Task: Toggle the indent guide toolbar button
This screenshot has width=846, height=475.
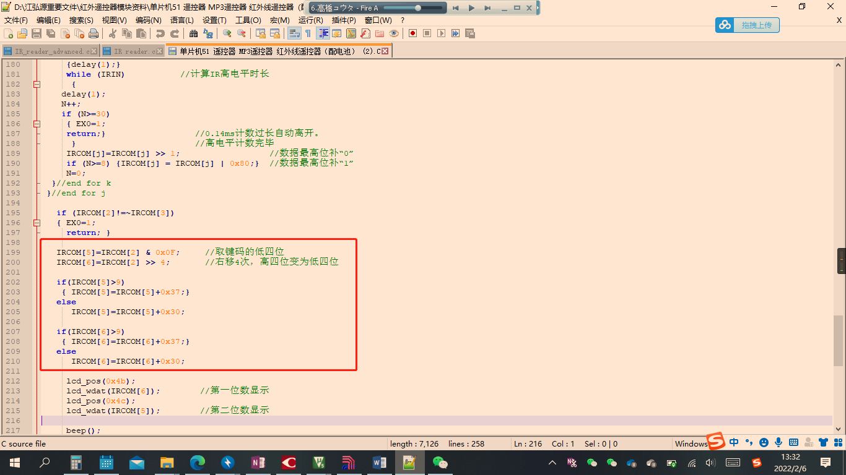Action: click(x=323, y=33)
